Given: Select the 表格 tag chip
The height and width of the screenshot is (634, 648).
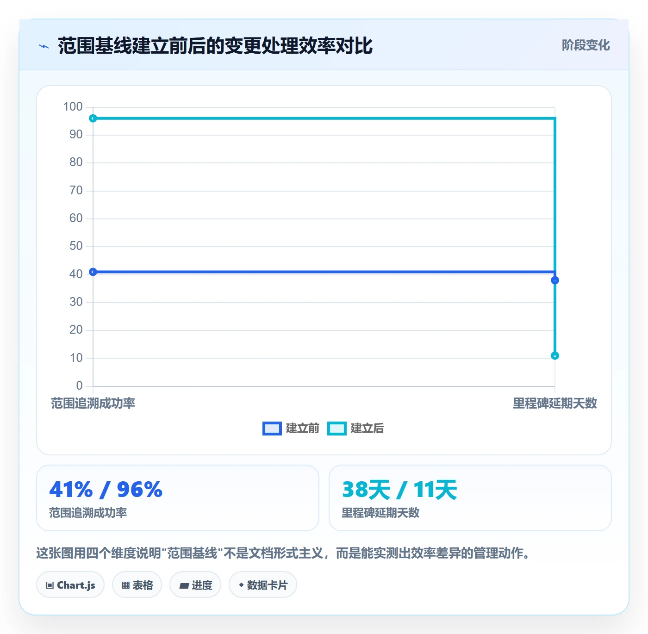Looking at the screenshot, I should point(137,585).
